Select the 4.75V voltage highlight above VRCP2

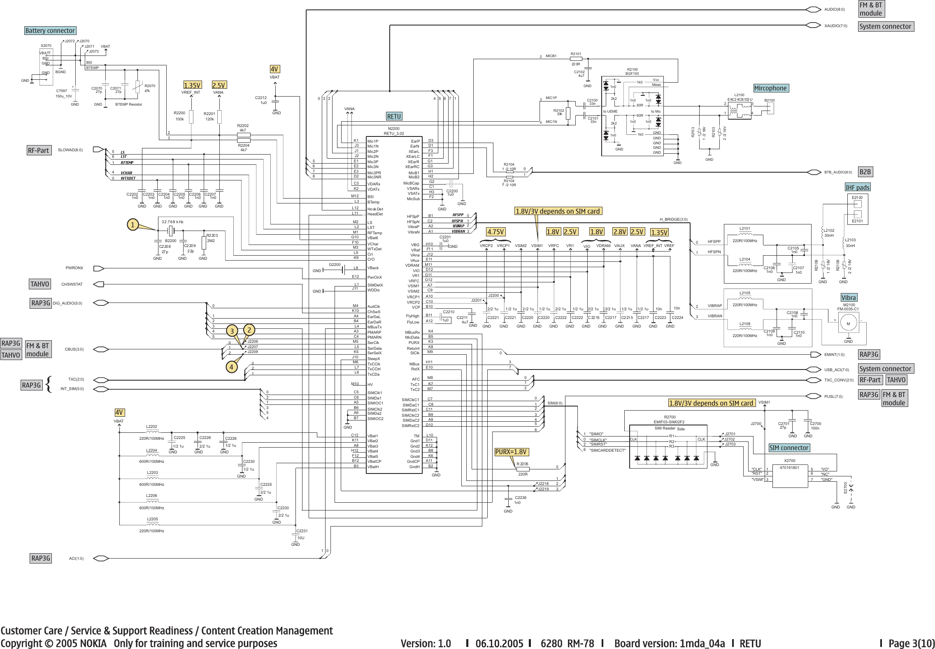(495, 232)
